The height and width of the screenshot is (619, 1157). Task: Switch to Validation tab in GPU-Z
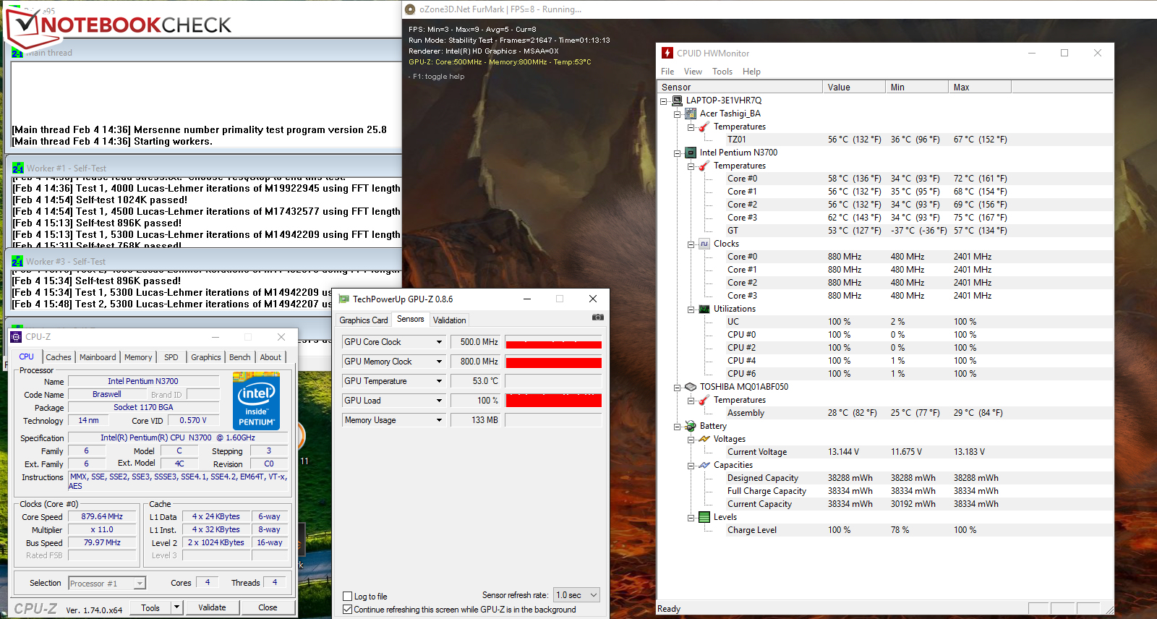449,320
